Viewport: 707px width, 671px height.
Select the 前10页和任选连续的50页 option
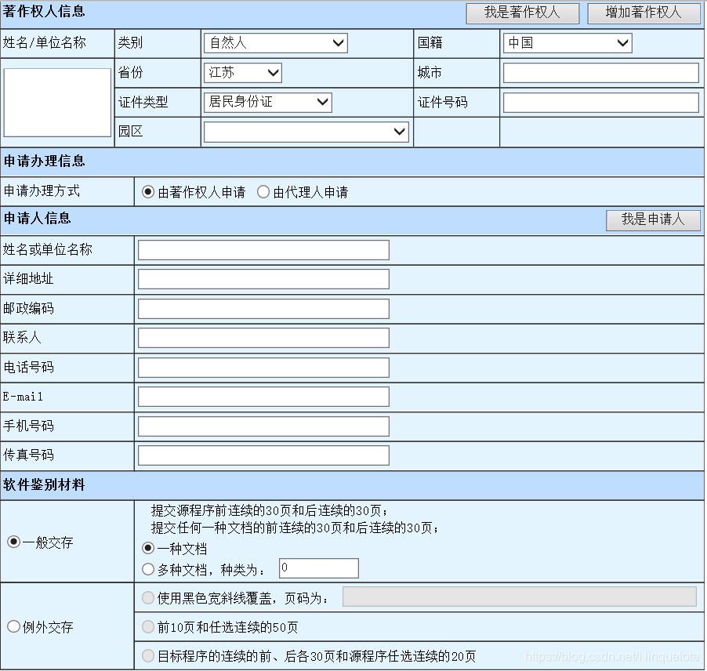click(148, 626)
